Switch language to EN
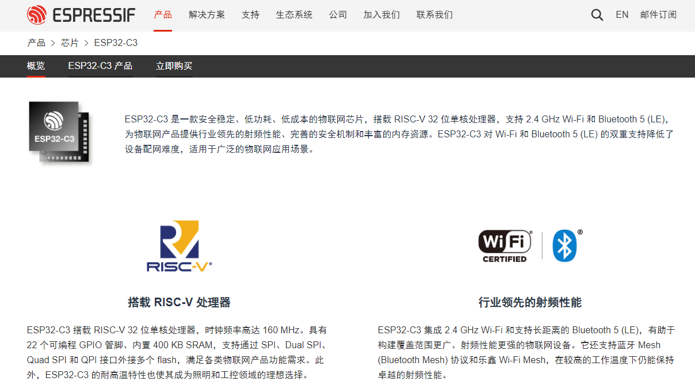This screenshot has height=389, width=695. click(622, 15)
